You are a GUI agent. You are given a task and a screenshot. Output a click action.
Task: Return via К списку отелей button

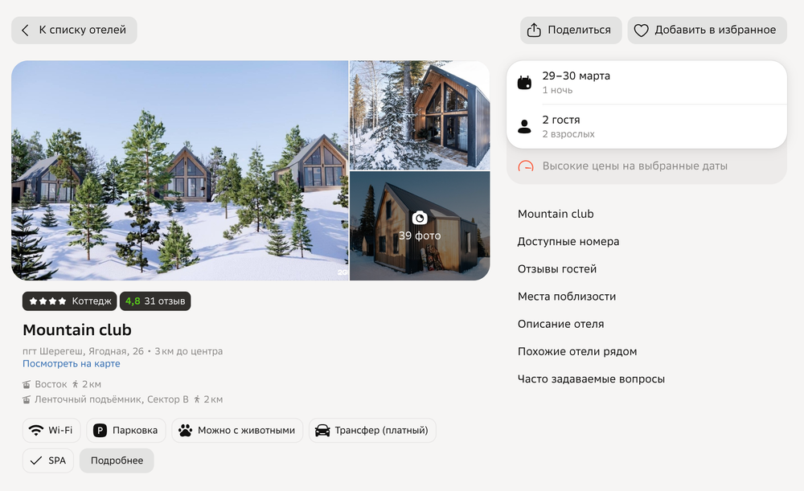[x=74, y=31]
